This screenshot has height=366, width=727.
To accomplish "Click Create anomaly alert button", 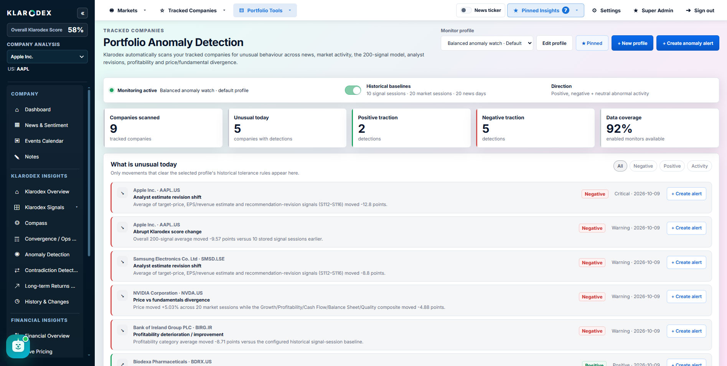I will (687, 43).
